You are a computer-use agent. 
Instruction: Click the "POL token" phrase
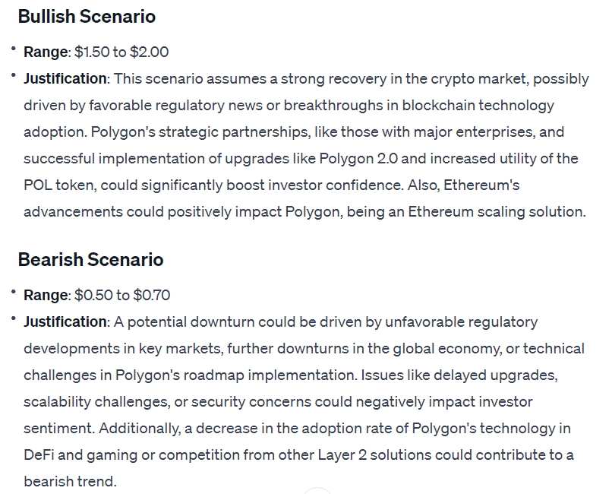pyautogui.click(x=56, y=185)
